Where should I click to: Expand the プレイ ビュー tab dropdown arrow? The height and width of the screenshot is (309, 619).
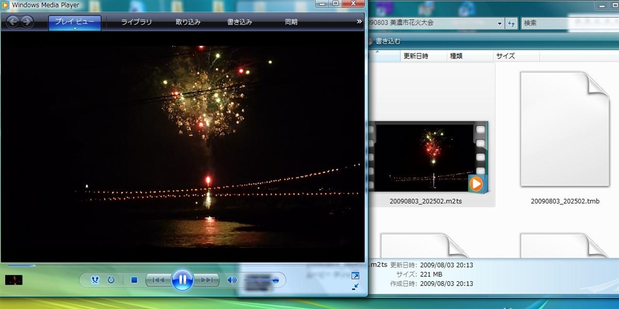tap(74, 28)
